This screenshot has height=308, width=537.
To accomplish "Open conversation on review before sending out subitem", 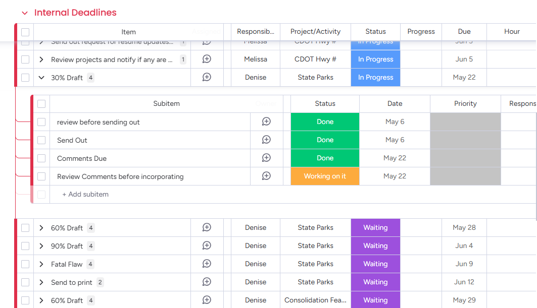I will [x=266, y=121].
